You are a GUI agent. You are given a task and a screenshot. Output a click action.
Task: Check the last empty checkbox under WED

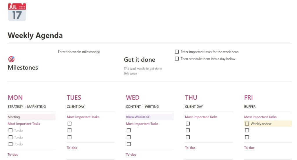coord(128,144)
